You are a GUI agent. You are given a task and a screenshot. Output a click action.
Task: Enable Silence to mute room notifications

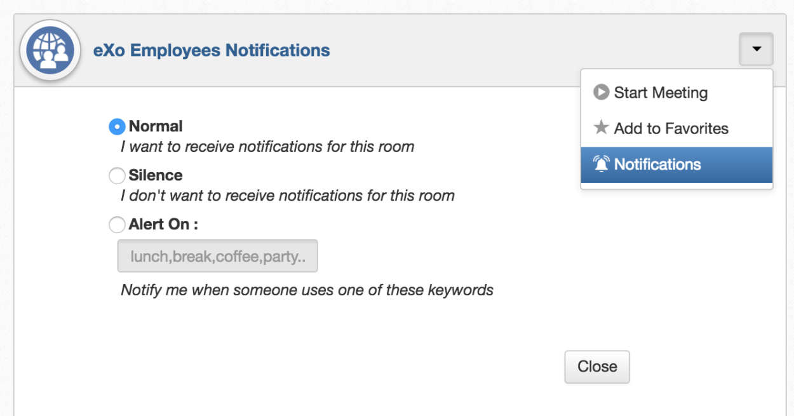click(x=118, y=175)
